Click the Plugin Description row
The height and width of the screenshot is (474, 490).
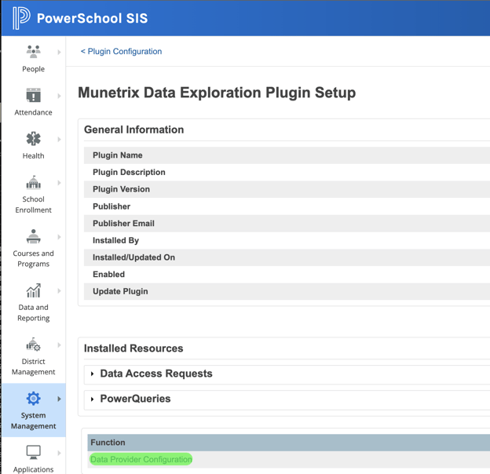pos(287,172)
